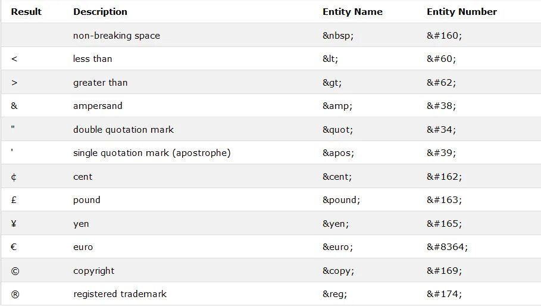Click 'single quotation mark (apostrophe)' description
Viewport: 541px width, 306px height.
click(152, 153)
